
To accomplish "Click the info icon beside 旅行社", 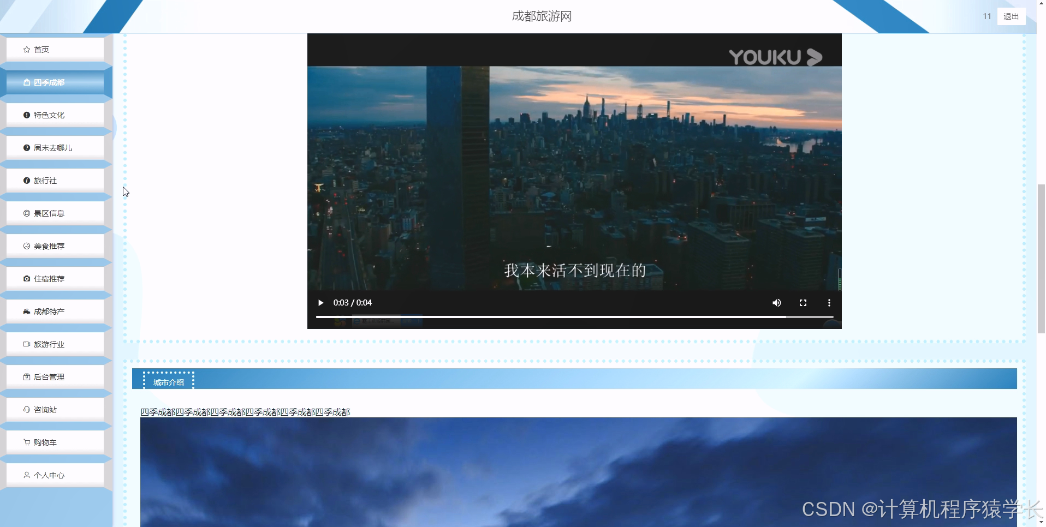I will (27, 181).
